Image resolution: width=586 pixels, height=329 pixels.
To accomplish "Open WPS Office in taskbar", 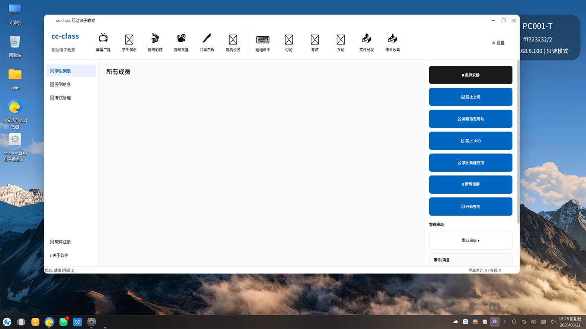I will click(77, 322).
